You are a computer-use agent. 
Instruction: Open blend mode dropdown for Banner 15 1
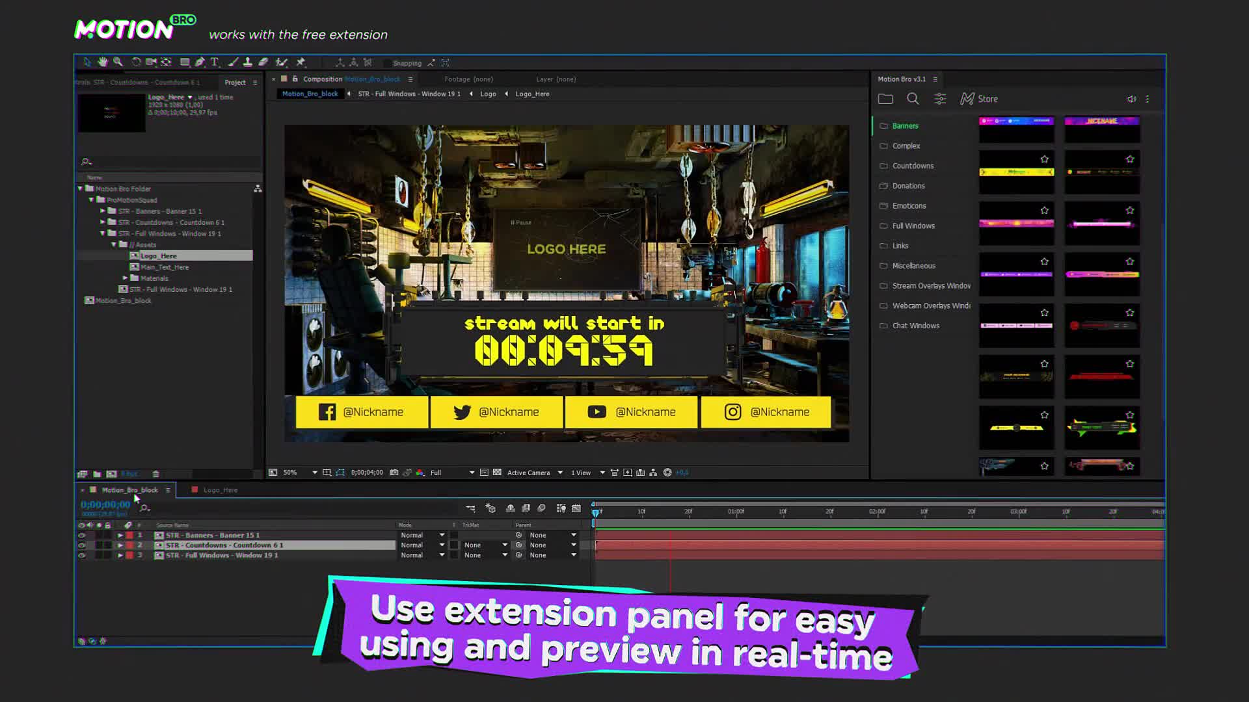pos(422,536)
